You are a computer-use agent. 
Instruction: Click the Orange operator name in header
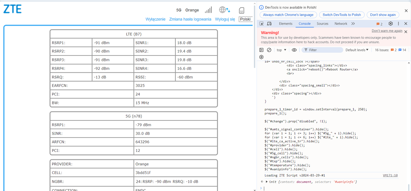point(192,10)
